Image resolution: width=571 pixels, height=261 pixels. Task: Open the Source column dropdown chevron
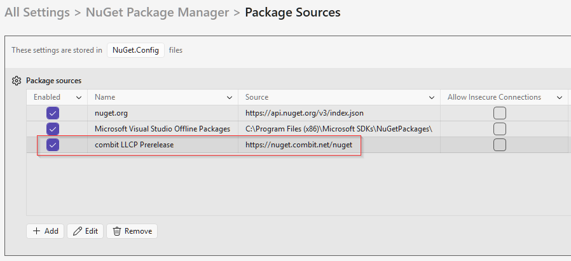(431, 98)
